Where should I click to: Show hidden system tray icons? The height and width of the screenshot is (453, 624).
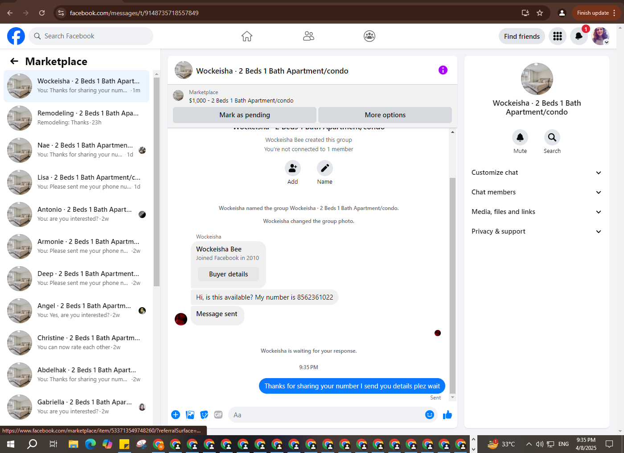[x=529, y=444]
